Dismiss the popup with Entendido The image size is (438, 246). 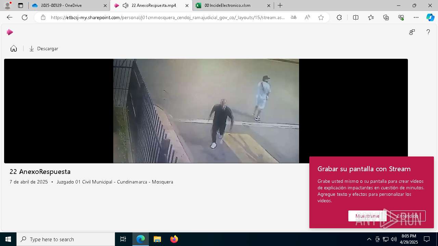click(x=408, y=216)
